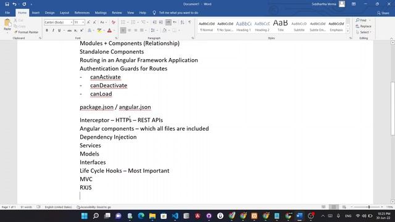
Task: Click the Paste clipboard icon
Action: click(7, 23)
